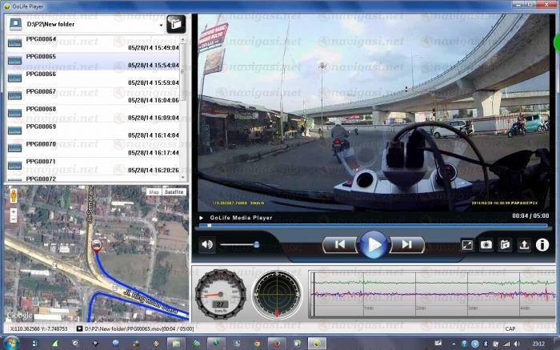This screenshot has width=560, height=350.
Task: Open the info about dialog icon
Action: [x=542, y=245]
